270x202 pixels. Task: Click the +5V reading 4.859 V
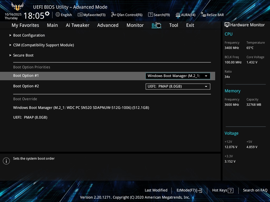point(252,147)
